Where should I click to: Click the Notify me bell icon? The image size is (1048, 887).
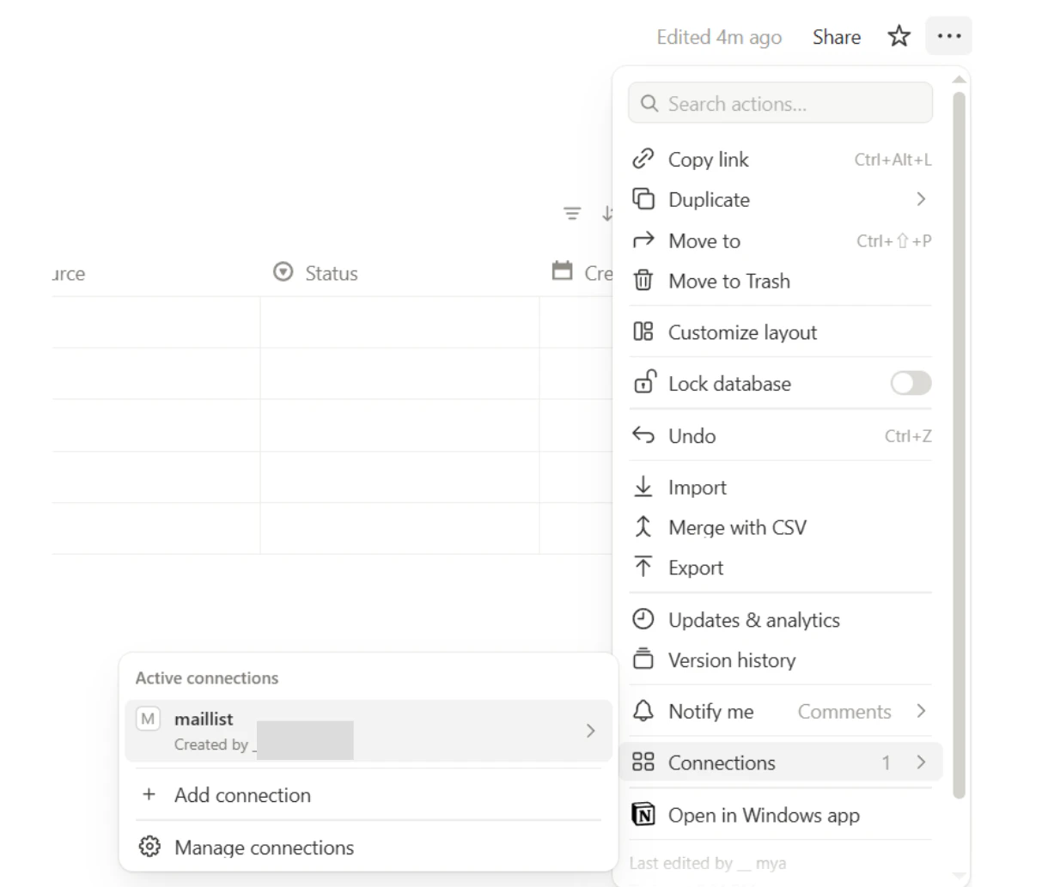coord(643,711)
